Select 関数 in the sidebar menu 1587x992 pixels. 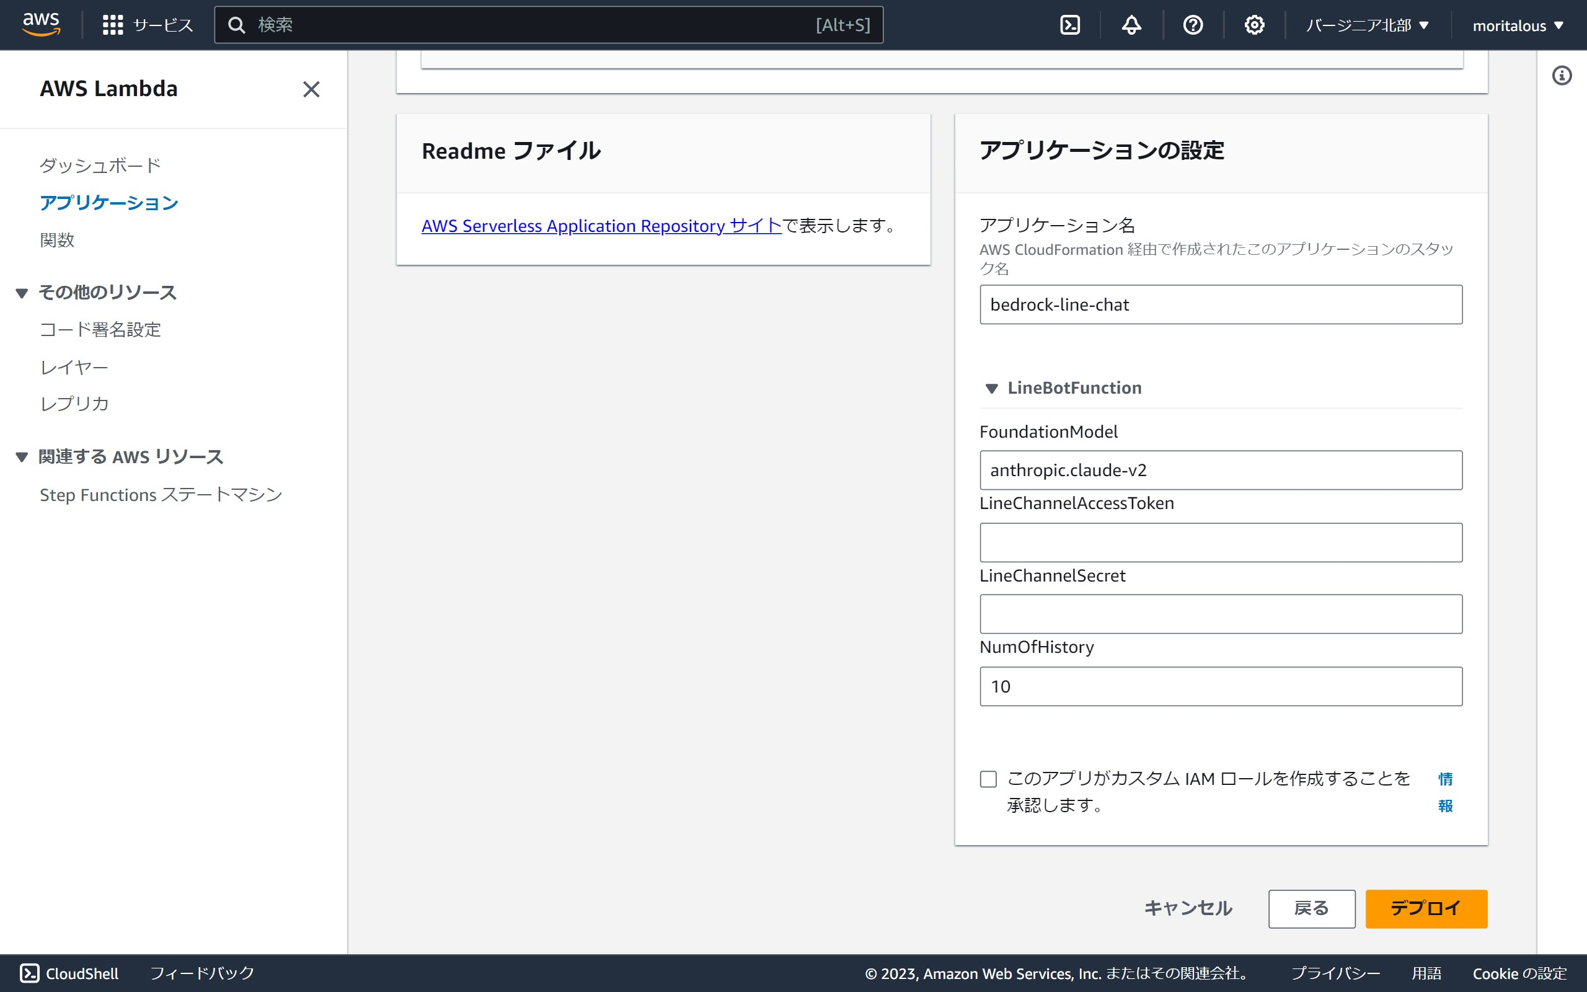[57, 240]
